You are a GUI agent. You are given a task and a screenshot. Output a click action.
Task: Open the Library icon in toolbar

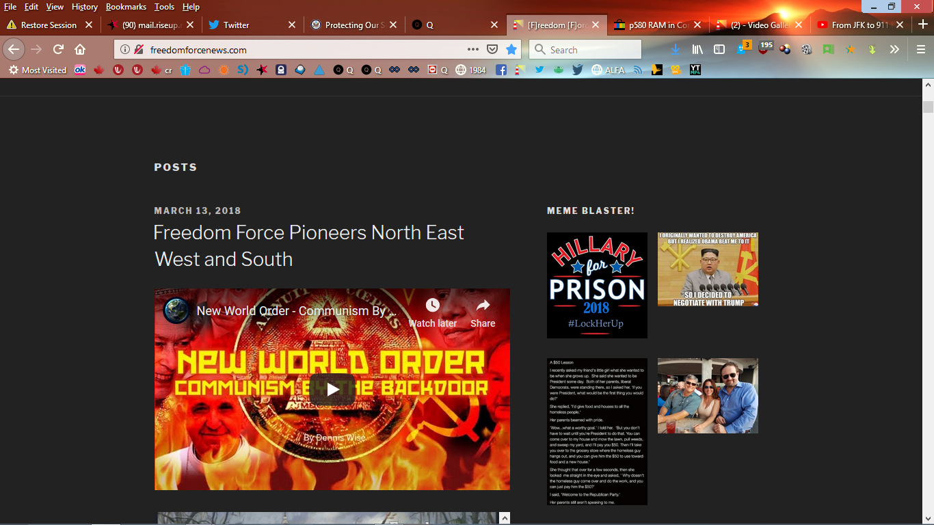coord(697,49)
